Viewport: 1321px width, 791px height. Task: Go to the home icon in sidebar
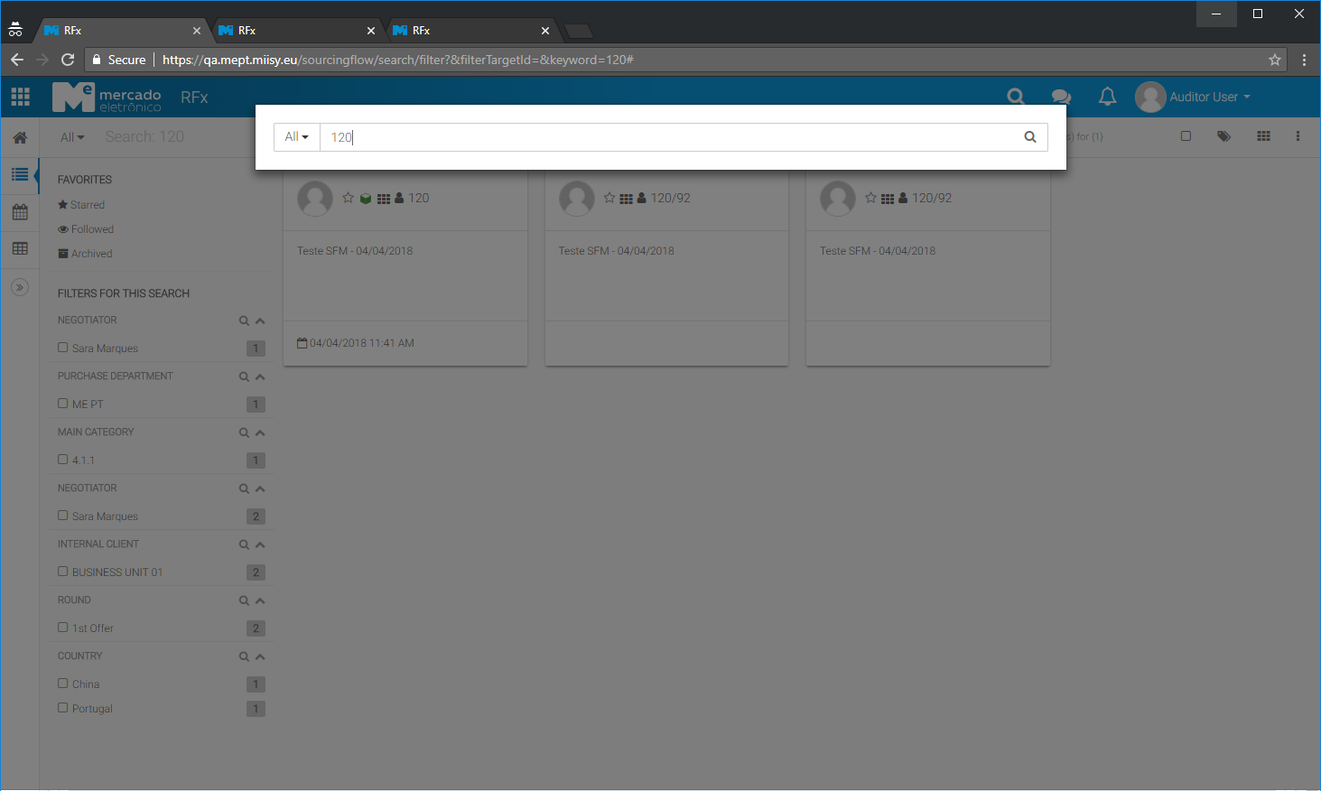click(x=20, y=137)
